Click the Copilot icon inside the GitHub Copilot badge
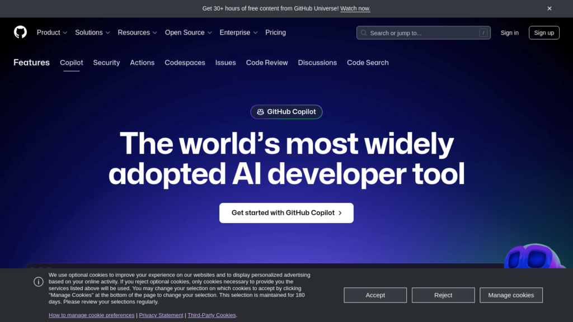This screenshot has width=573, height=322. [261, 112]
